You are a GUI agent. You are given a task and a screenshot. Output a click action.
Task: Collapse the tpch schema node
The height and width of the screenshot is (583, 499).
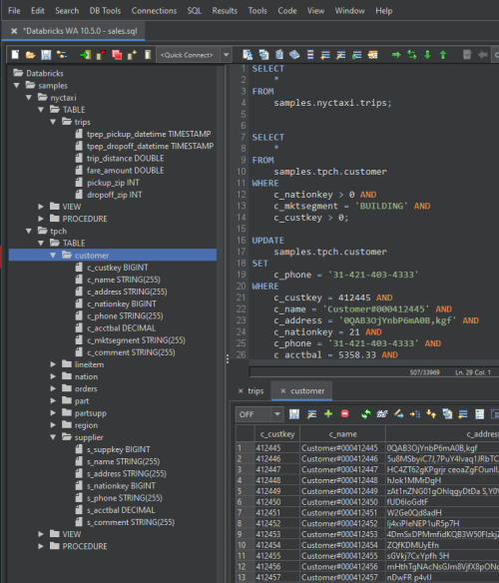coord(29,232)
